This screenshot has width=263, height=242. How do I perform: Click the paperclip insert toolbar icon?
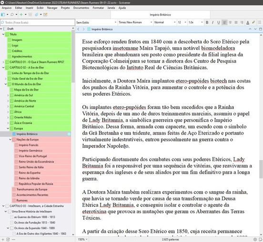(36, 14)
